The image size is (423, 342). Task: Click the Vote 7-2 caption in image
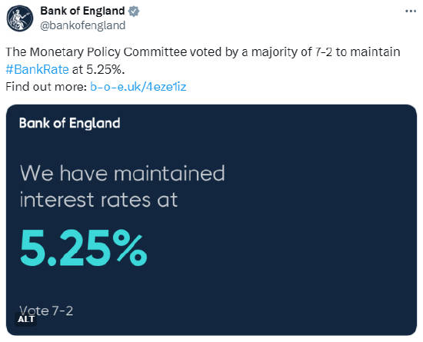tap(46, 310)
